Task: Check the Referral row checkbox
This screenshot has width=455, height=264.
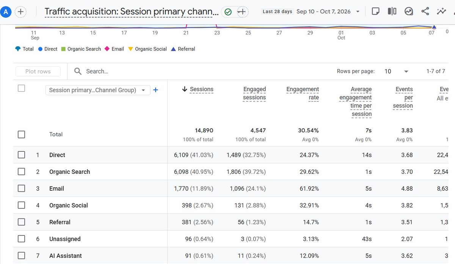Action: pos(22,222)
